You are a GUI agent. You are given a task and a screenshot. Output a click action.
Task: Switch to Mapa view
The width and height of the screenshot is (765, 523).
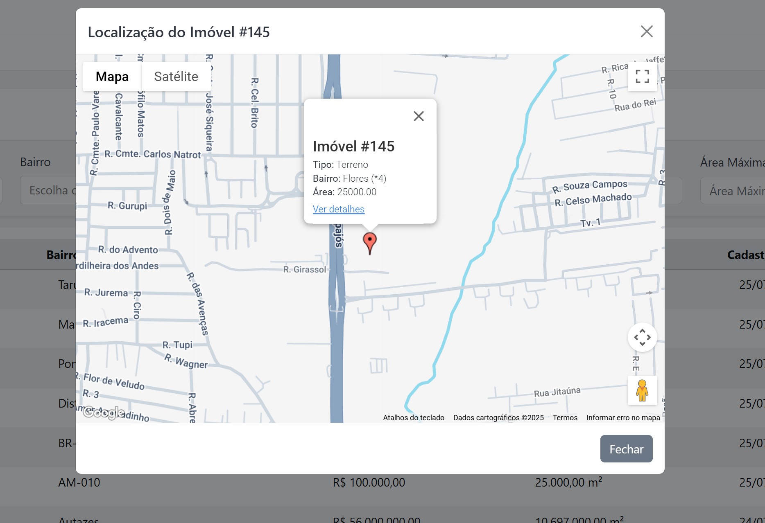point(112,77)
